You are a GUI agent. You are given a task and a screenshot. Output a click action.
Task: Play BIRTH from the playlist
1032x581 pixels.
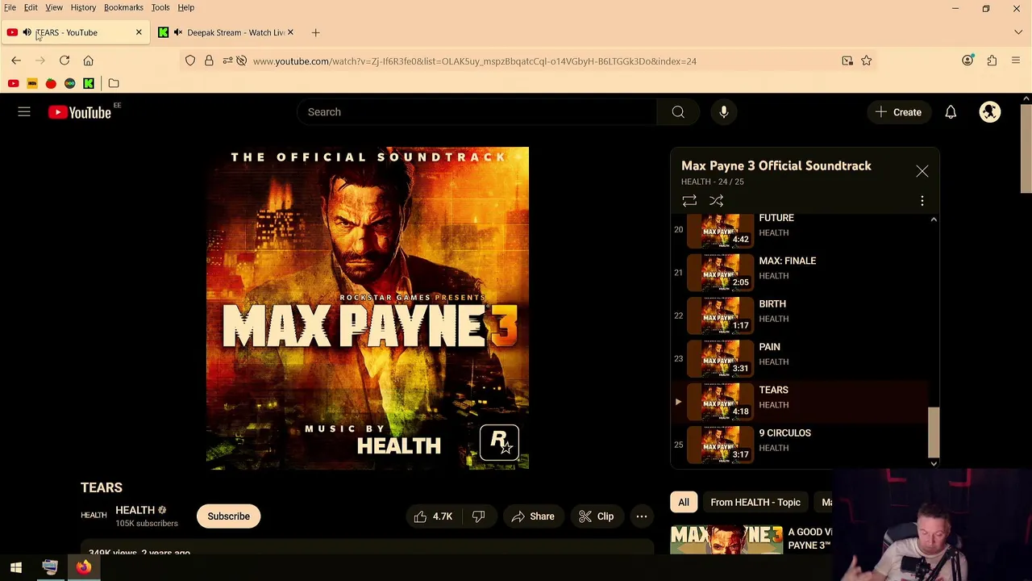[x=801, y=316]
